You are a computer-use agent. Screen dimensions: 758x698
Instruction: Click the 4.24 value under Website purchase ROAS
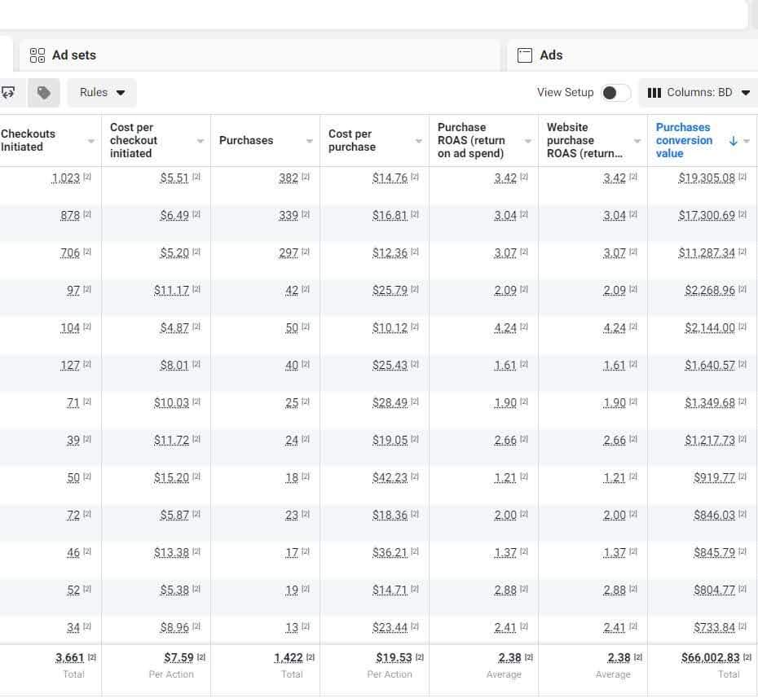[x=615, y=328]
